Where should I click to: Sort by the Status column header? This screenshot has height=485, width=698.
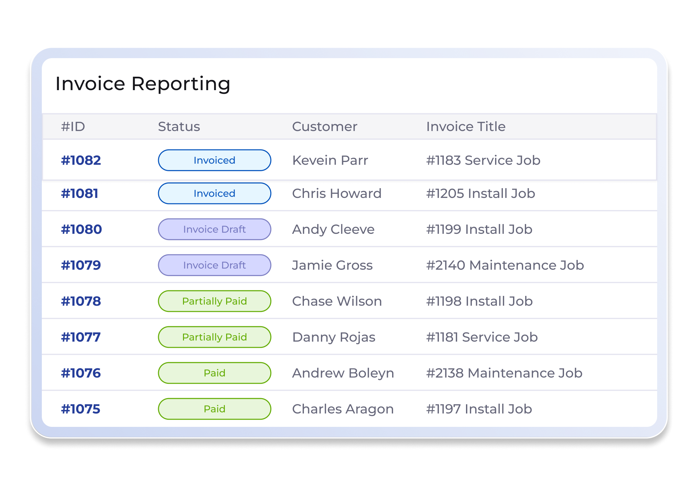click(179, 127)
